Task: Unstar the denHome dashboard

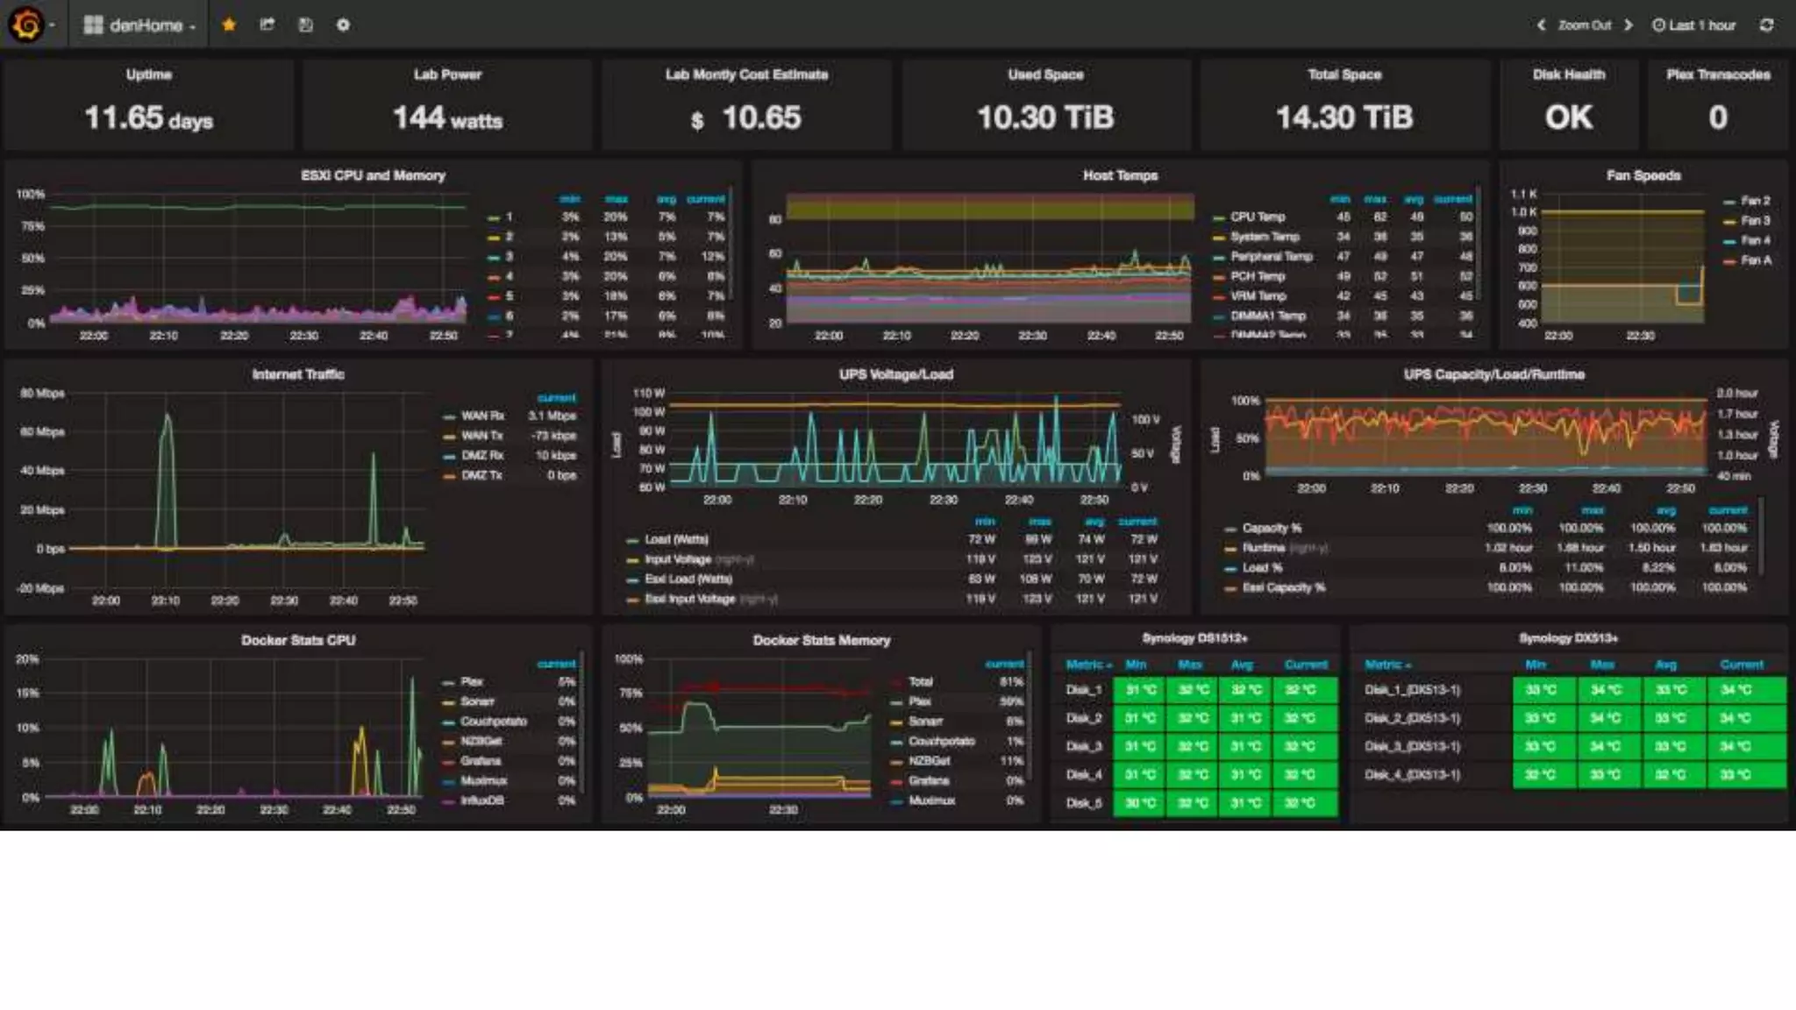Action: tap(229, 25)
